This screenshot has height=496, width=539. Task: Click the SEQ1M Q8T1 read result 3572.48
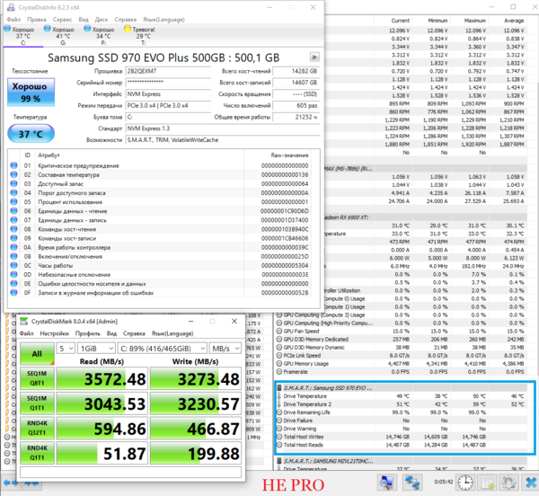coord(102,379)
